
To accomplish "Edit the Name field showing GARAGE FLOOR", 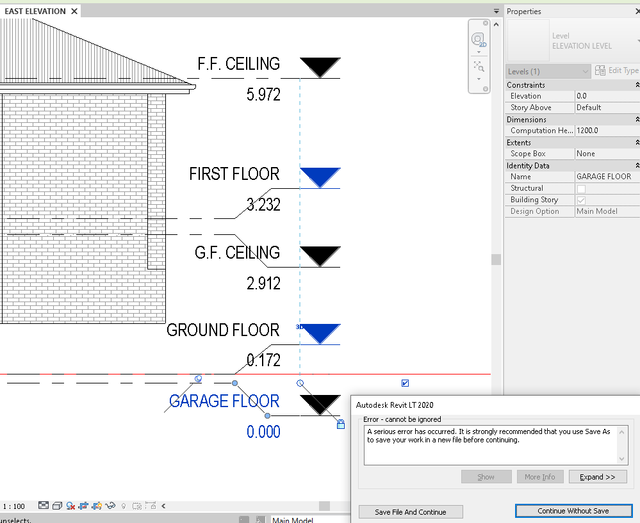I will click(603, 176).
